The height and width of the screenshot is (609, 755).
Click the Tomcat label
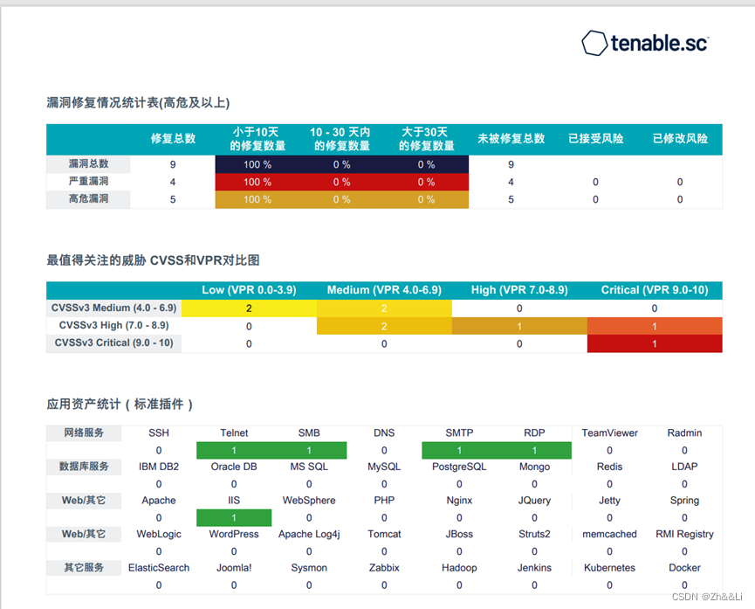pos(384,534)
